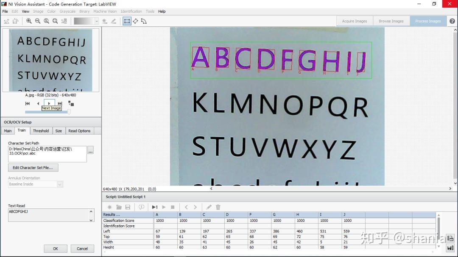Open the Identification menu
The width and height of the screenshot is (458, 257).
tap(131, 11)
